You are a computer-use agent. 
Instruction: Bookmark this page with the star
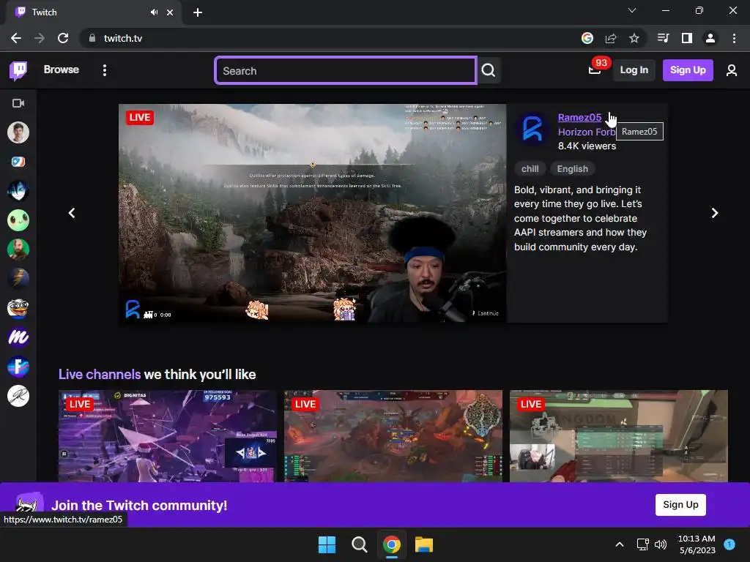pyautogui.click(x=634, y=38)
